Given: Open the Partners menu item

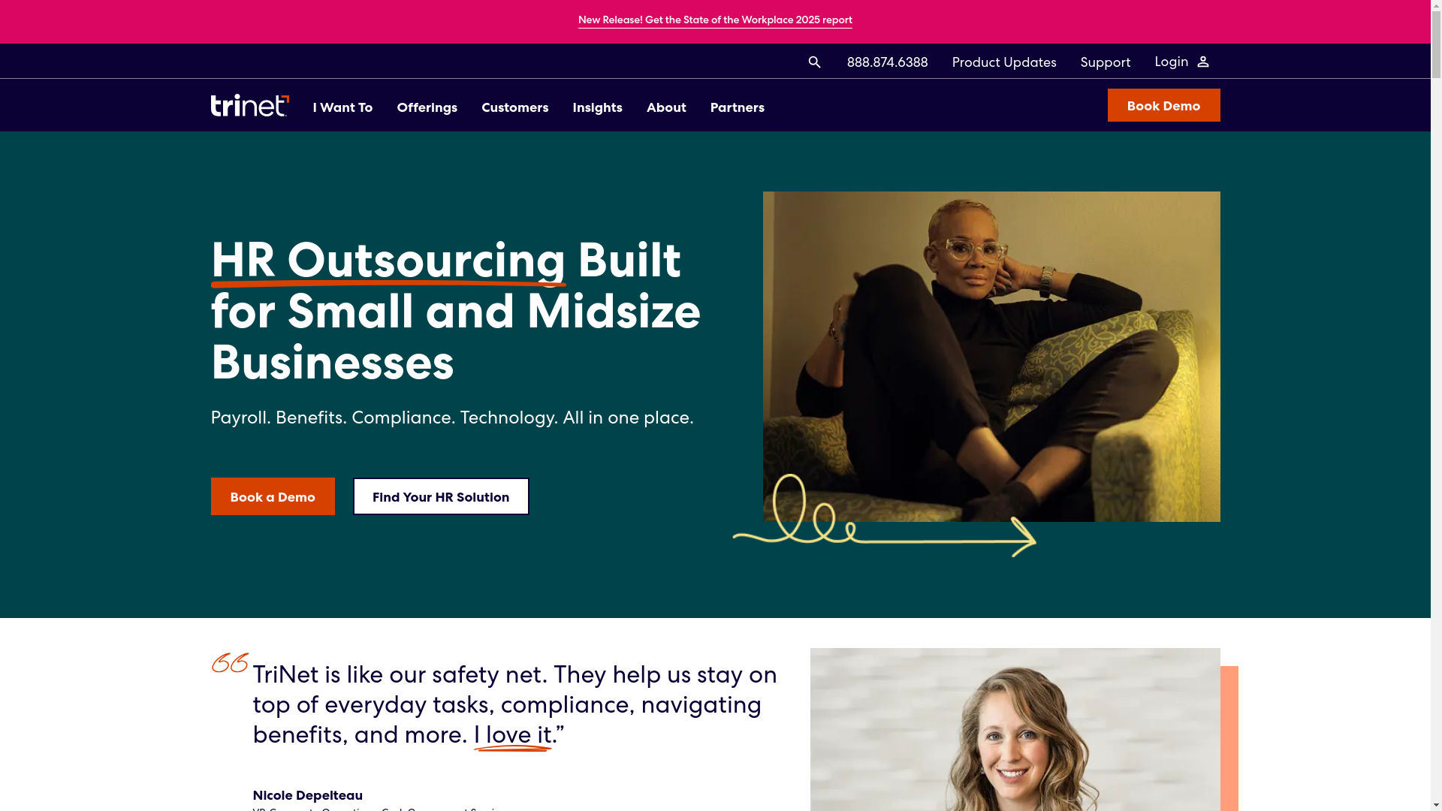Looking at the screenshot, I should coord(737,107).
